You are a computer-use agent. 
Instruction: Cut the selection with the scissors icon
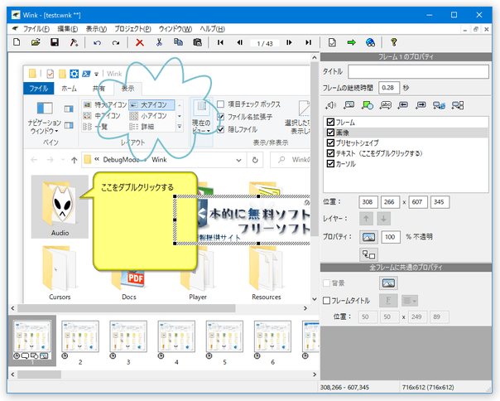coord(159,42)
